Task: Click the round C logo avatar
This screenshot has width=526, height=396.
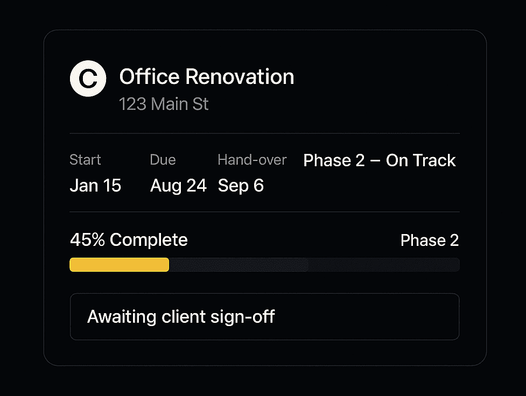Action: pyautogui.click(x=88, y=79)
